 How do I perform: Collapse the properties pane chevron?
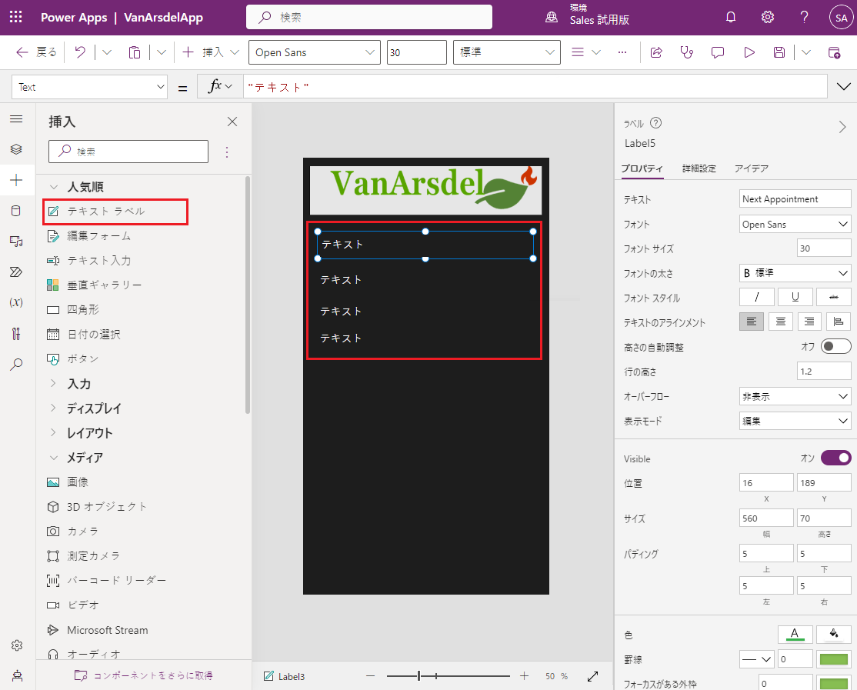pyautogui.click(x=842, y=127)
